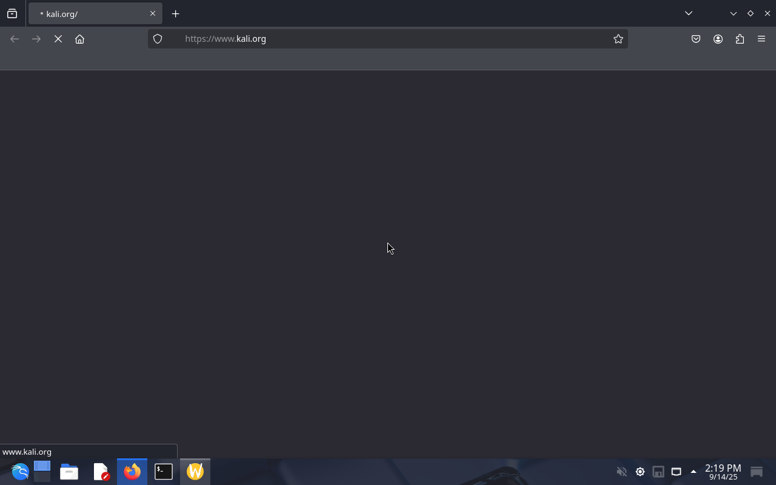Open the network connection tray icon
Image resolution: width=776 pixels, height=485 pixels.
677,471
